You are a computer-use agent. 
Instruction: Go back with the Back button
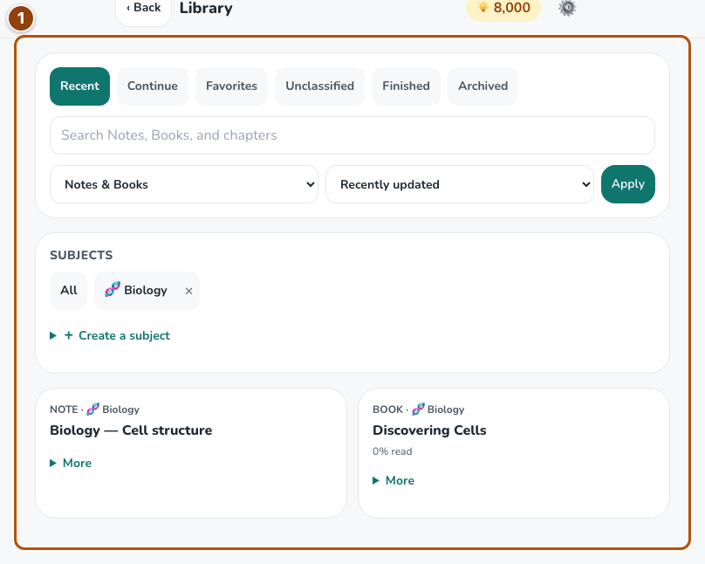[x=143, y=9]
